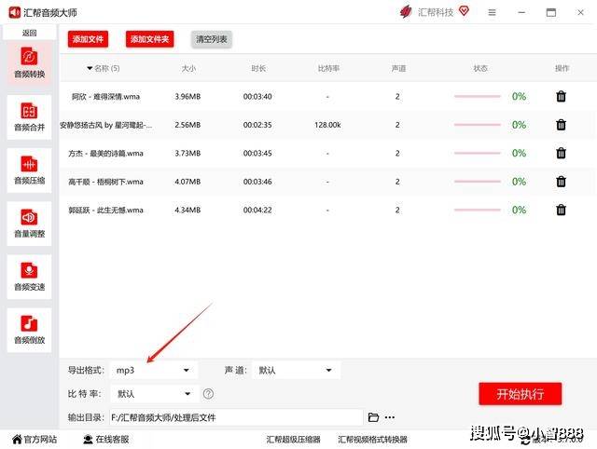Open the output folder icon
The image size is (597, 449).
click(x=373, y=417)
